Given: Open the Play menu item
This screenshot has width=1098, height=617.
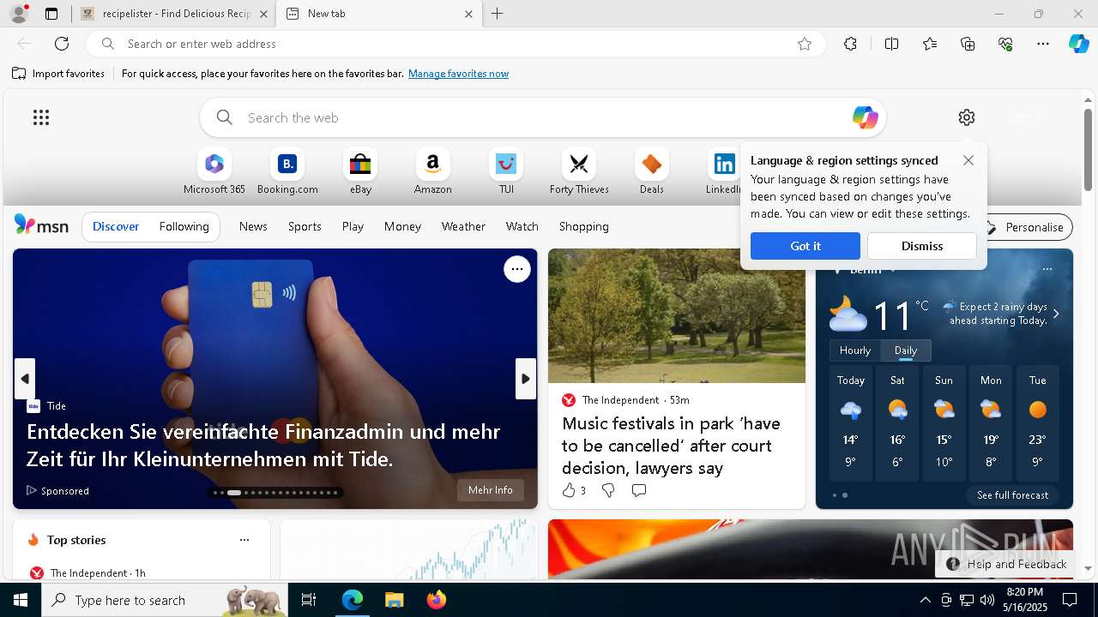Looking at the screenshot, I should [x=353, y=226].
